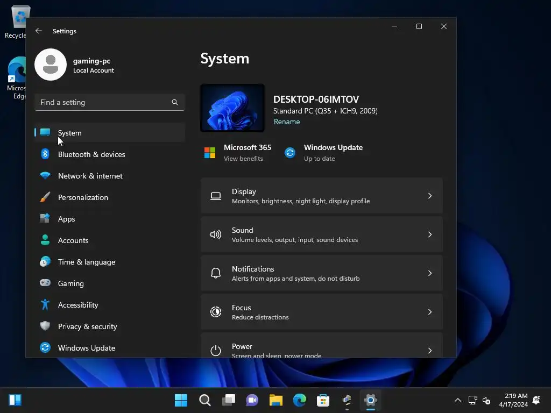This screenshot has width=551, height=413.
Task: Open Microsoft 365 View benefits
Action: click(243, 159)
